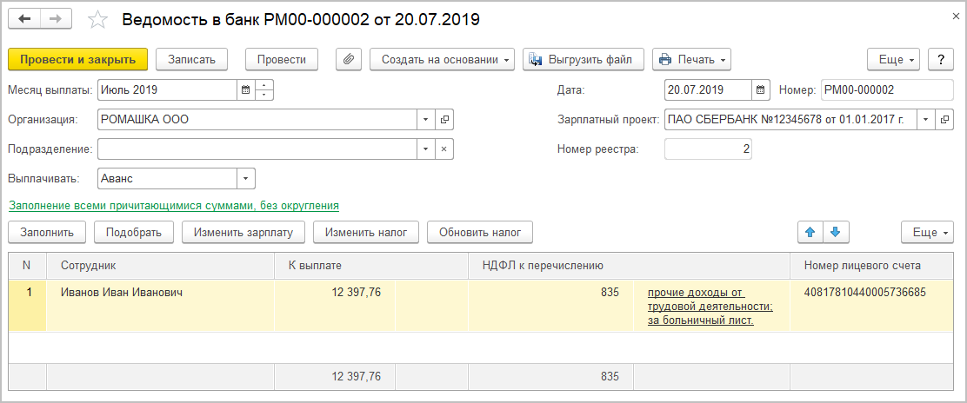Move the row up with the arrow button

pos(810,232)
